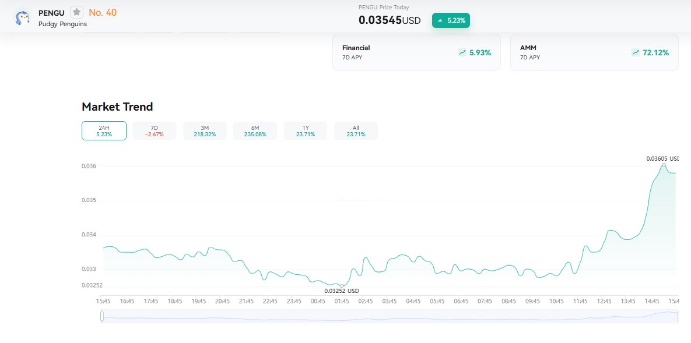Image resolution: width=691 pixels, height=343 pixels.
Task: Select the 3M time range
Action: point(205,130)
